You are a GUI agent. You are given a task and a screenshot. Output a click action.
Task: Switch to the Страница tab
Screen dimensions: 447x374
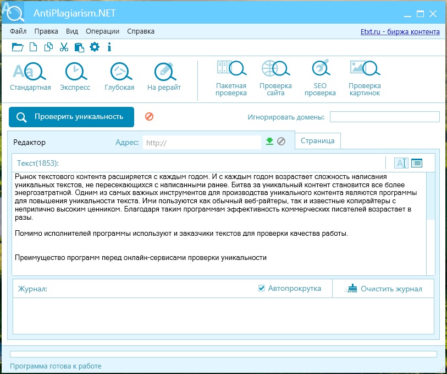pyautogui.click(x=318, y=141)
